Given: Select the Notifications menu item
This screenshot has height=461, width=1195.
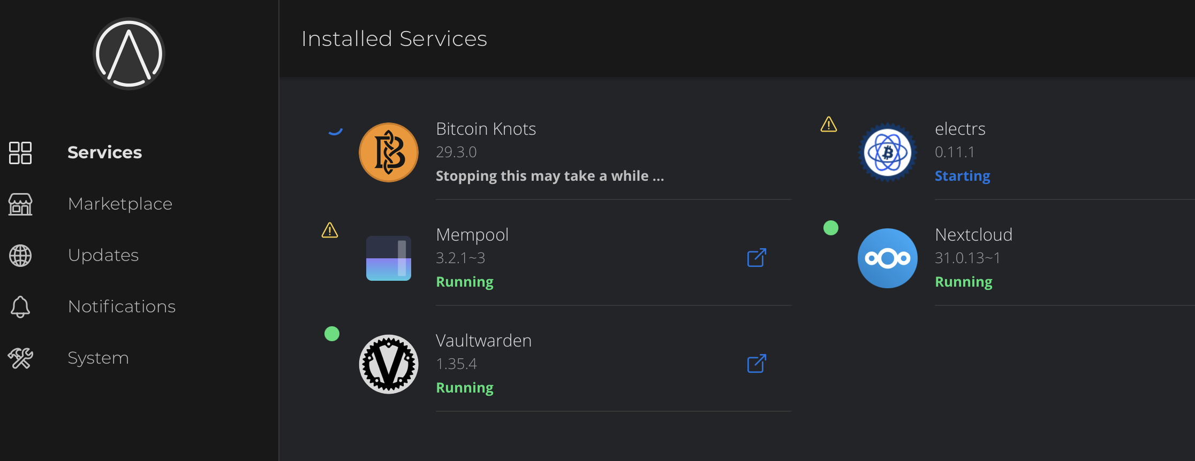Looking at the screenshot, I should click(x=122, y=306).
